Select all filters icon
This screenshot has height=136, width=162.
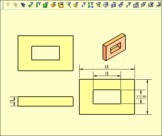tap(23, 5)
